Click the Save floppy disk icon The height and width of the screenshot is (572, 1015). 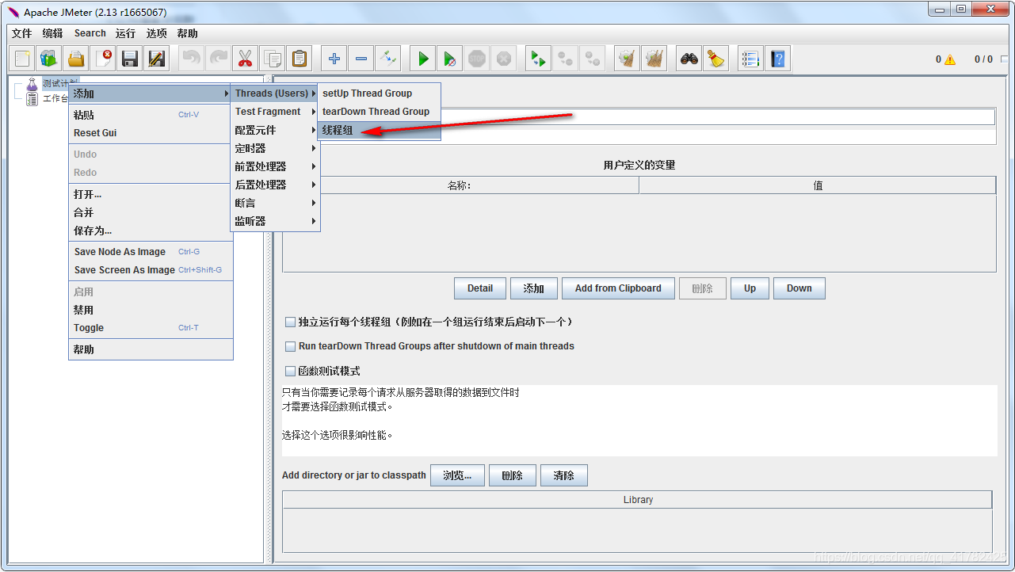point(130,59)
